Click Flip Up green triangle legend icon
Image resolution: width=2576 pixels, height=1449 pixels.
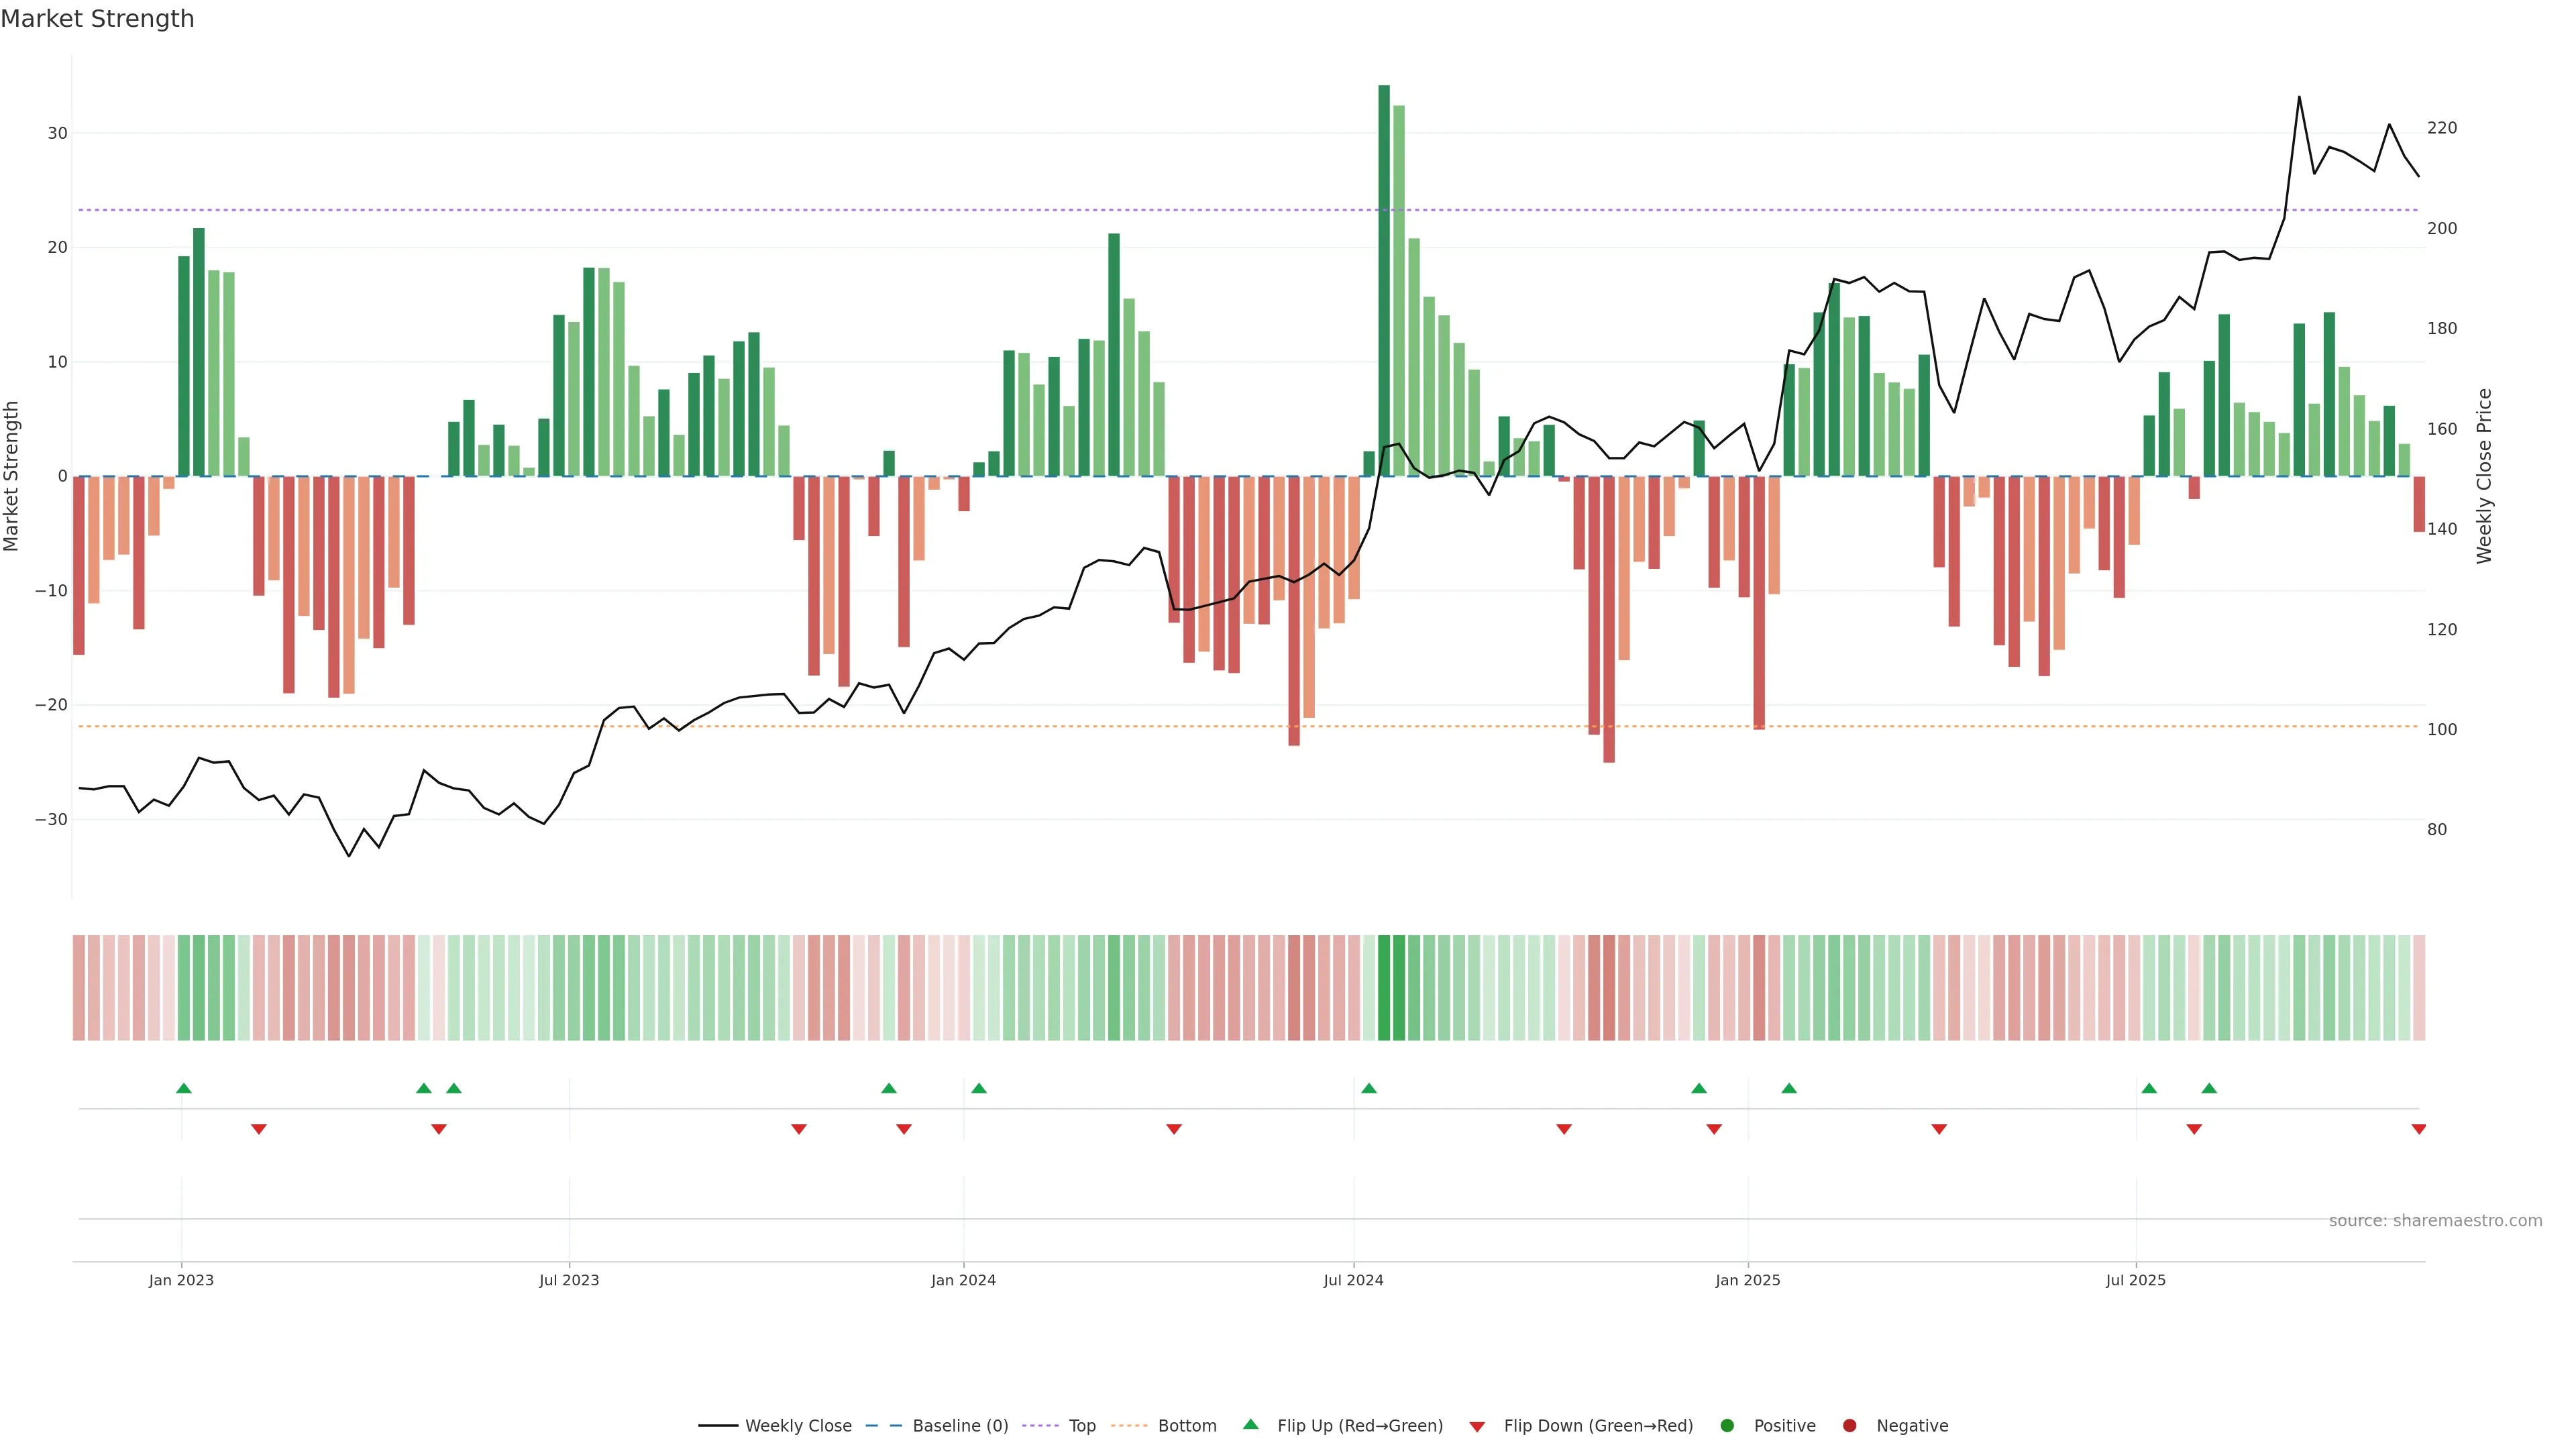(x=1250, y=1424)
